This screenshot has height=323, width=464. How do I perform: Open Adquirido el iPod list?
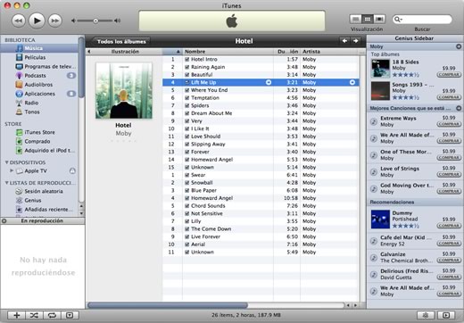[x=39, y=151]
